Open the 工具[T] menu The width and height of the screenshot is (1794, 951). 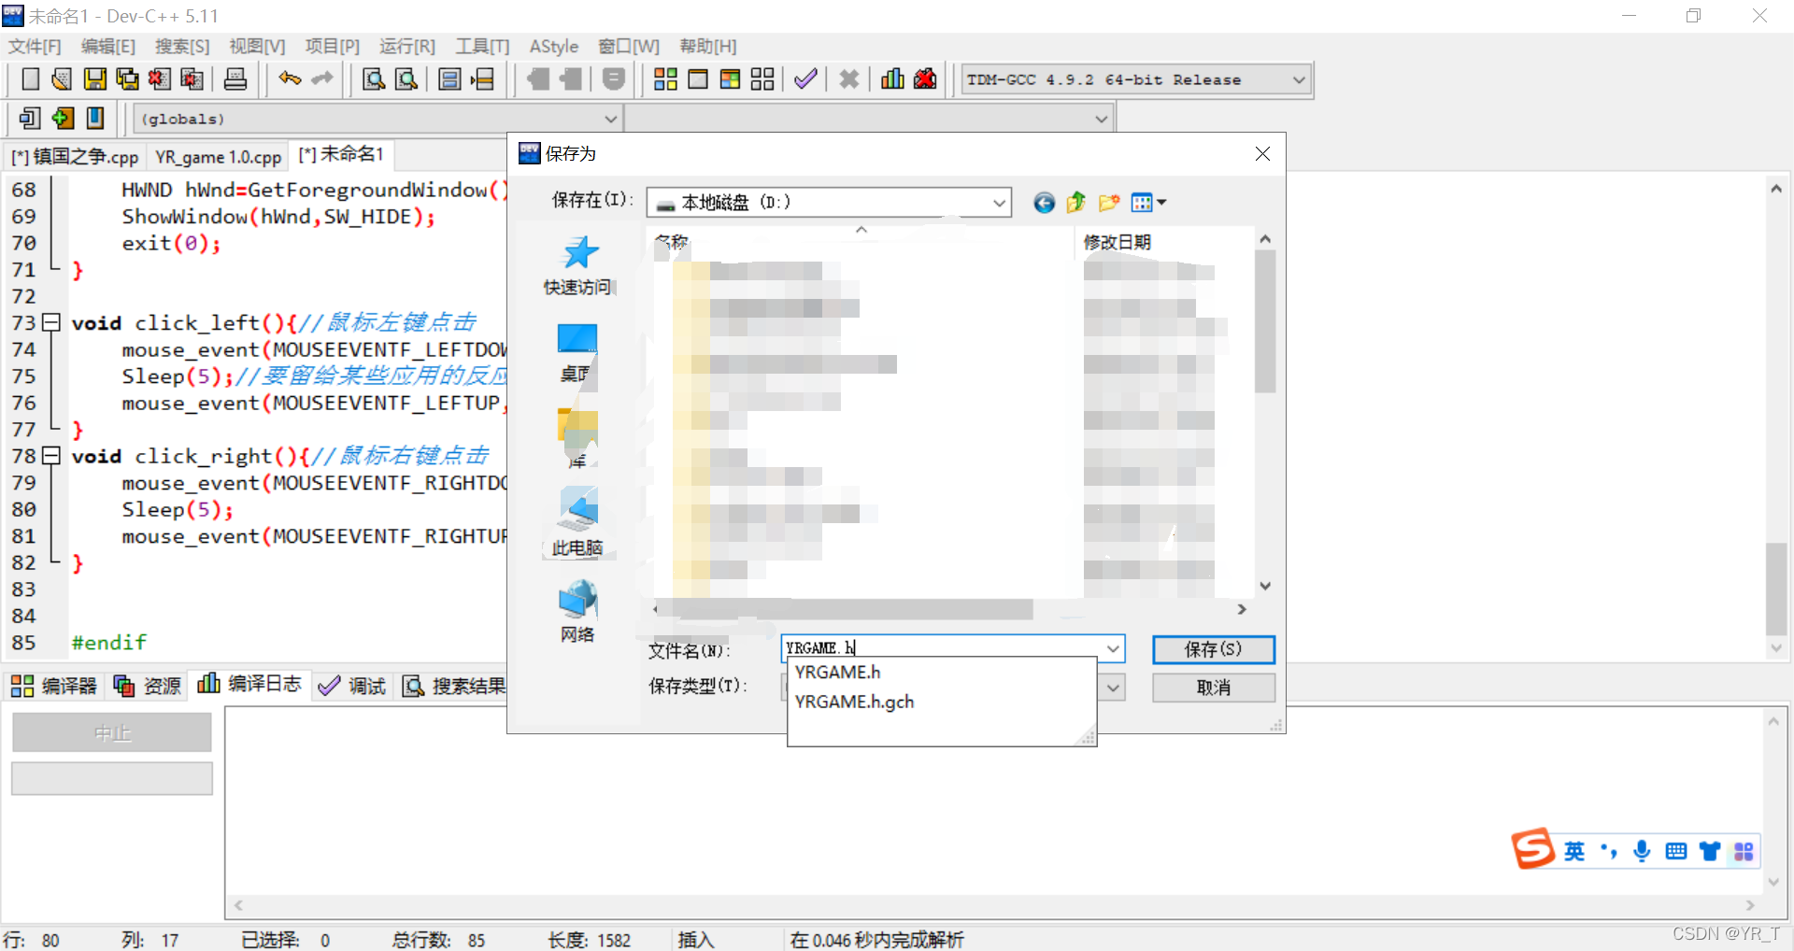[x=482, y=47]
